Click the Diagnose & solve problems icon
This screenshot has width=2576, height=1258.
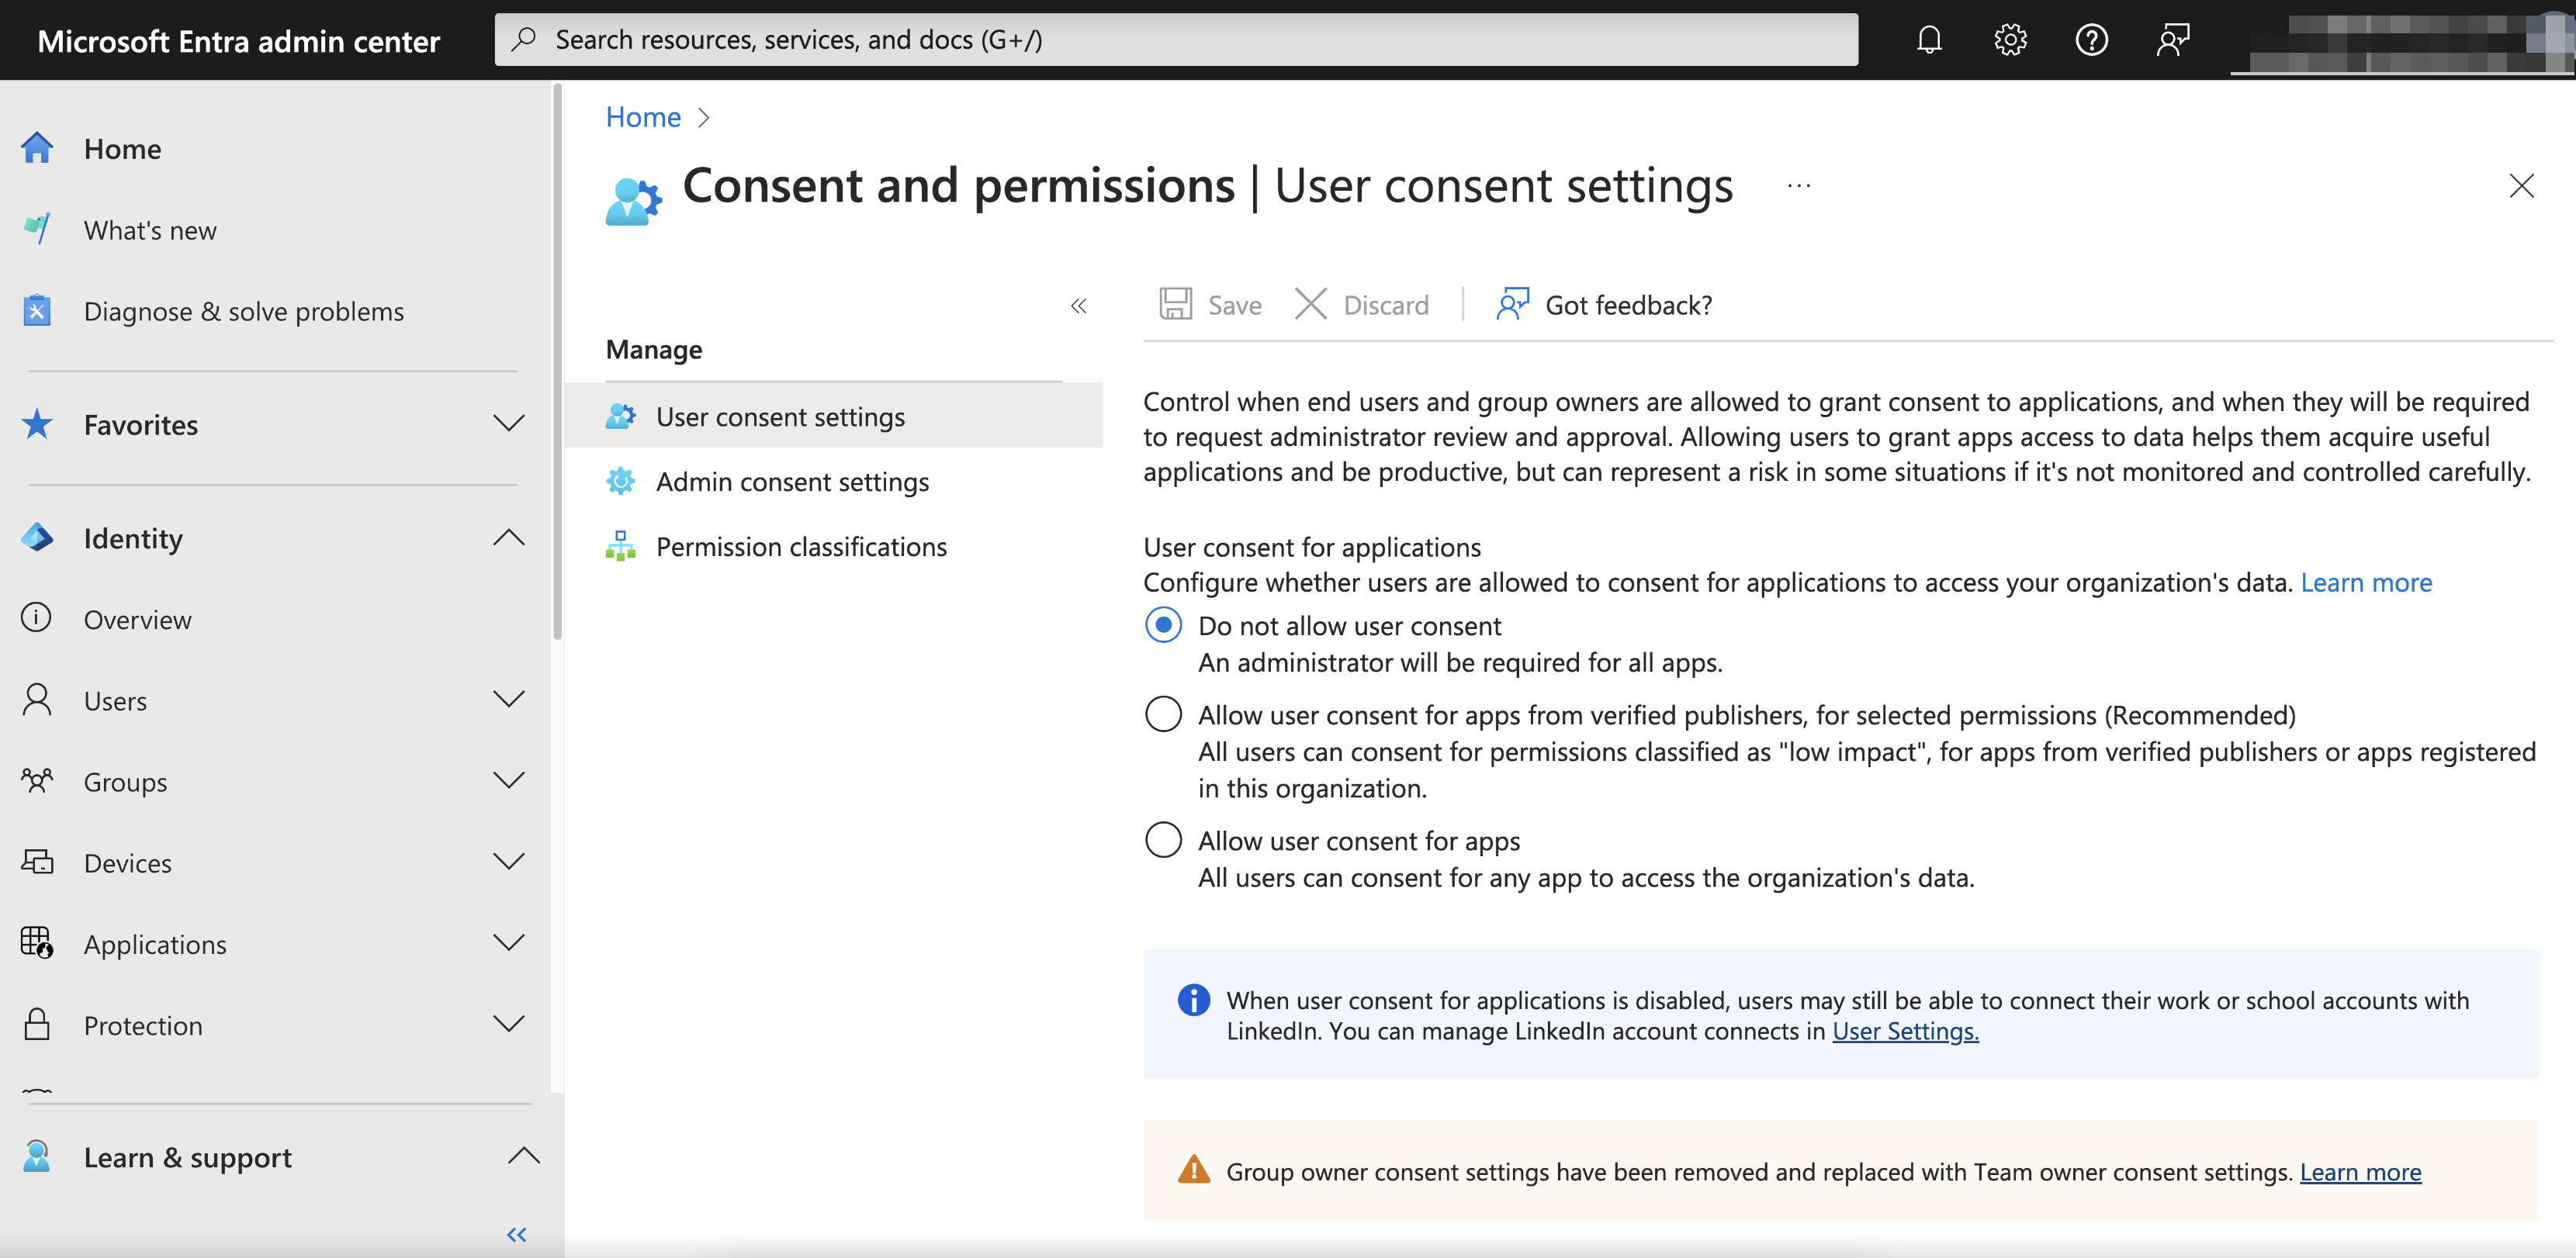(x=37, y=311)
